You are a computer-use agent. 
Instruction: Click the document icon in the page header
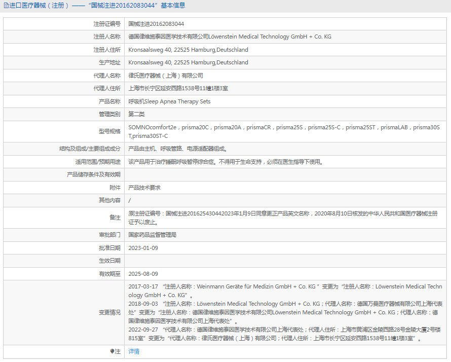tap(6, 6)
